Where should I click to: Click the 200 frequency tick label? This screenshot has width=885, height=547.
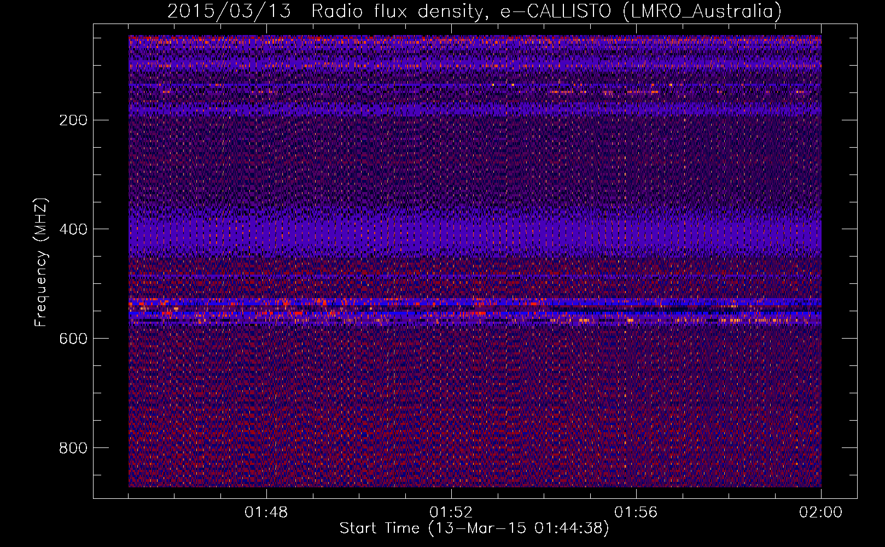(73, 120)
